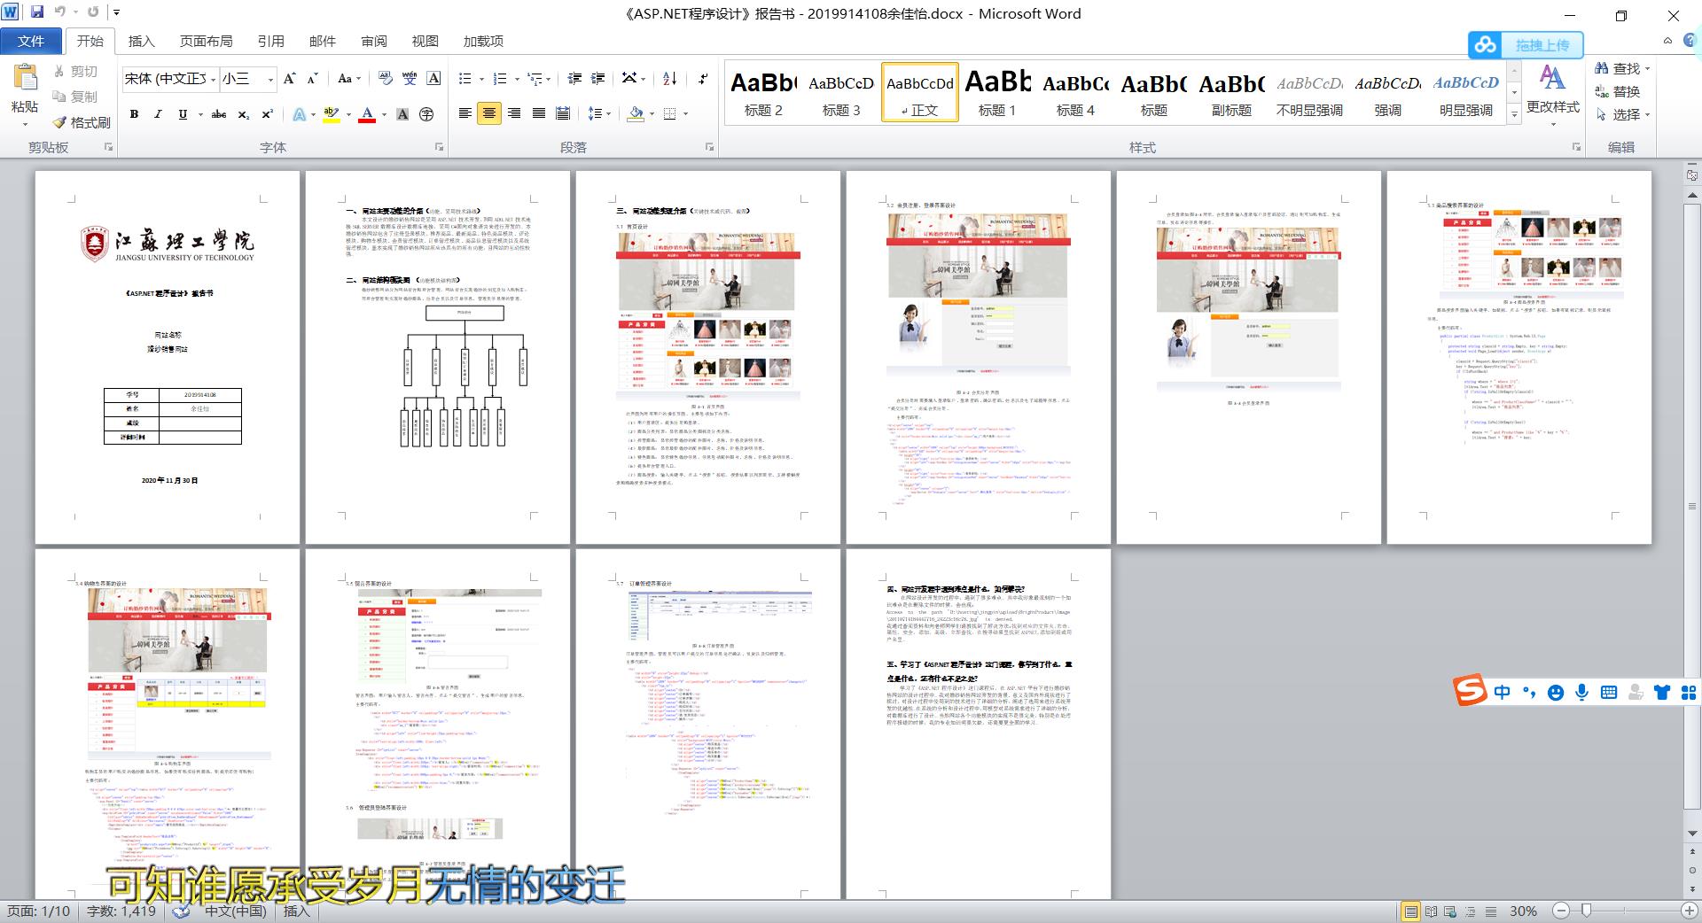The image size is (1702, 923).
Task: Open Full Screen Reading view in status bar
Action: click(x=1431, y=911)
